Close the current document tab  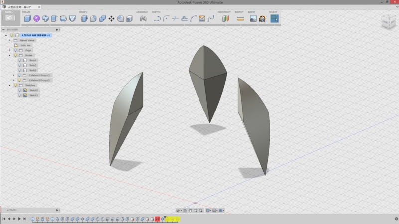pos(39,7)
